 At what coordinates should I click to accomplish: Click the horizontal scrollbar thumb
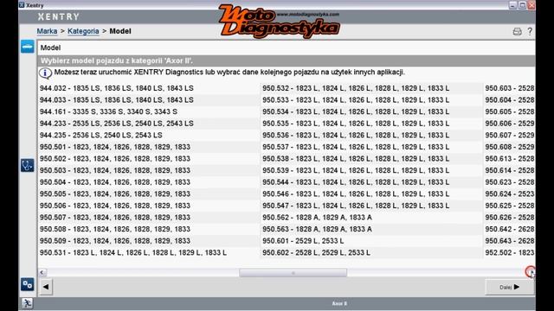(293, 273)
